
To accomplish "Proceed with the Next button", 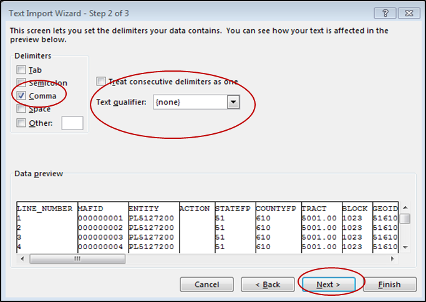I will click(x=328, y=285).
